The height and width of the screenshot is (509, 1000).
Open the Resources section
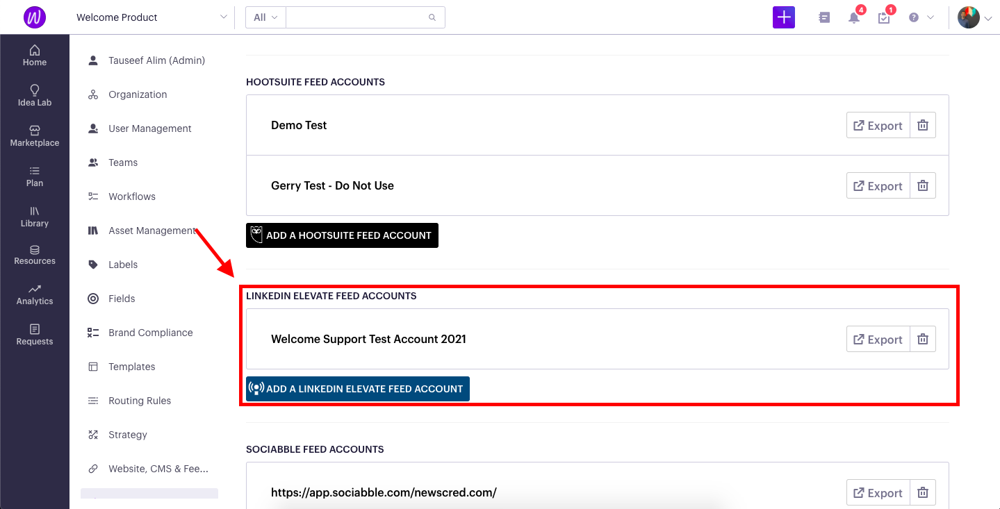point(35,255)
